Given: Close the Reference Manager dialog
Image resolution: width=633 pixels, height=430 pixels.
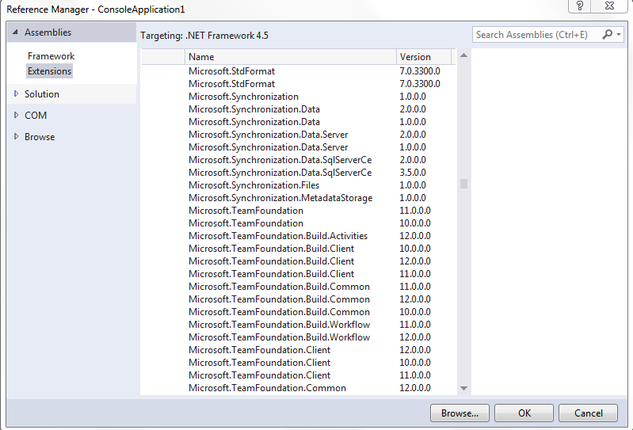Looking at the screenshot, I should point(609,6).
